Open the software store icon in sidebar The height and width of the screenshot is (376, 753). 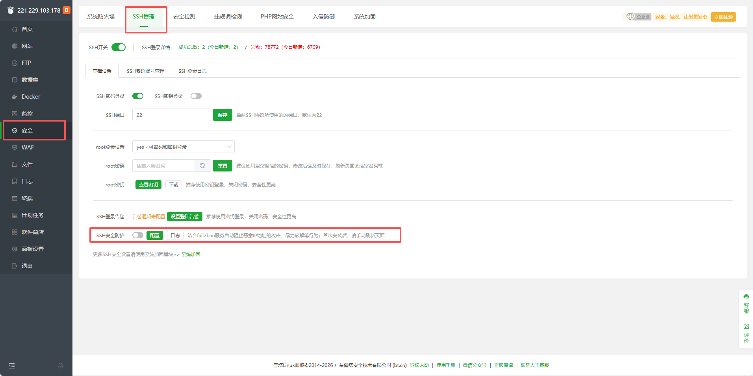pos(15,232)
